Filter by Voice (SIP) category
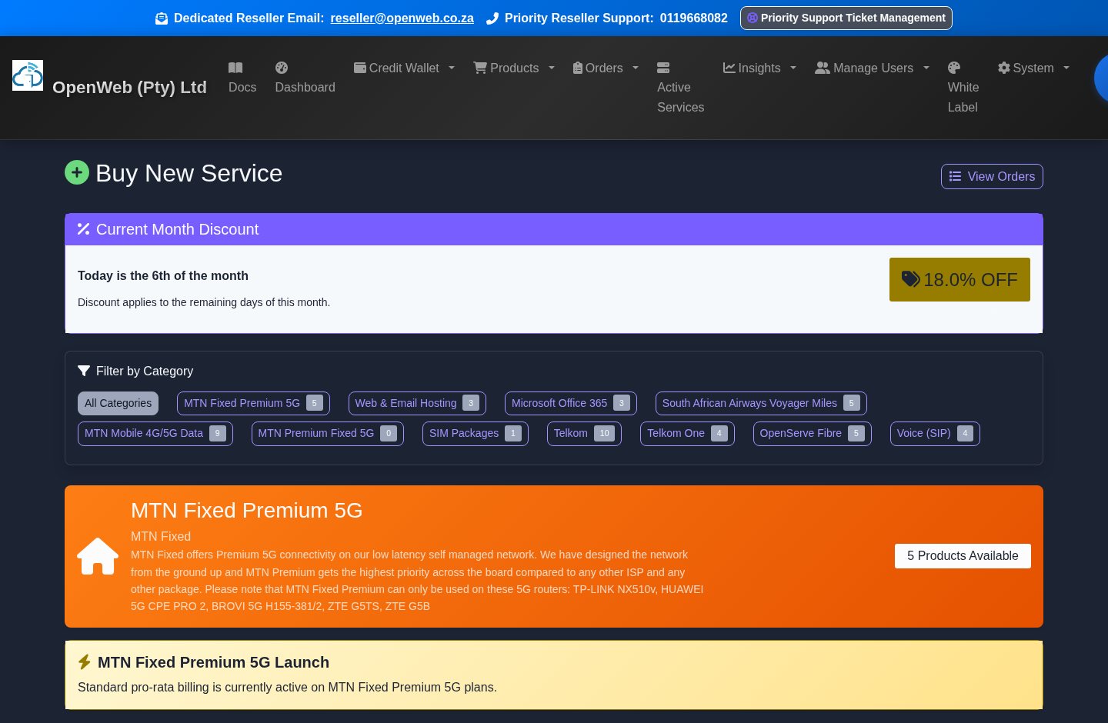Viewport: 1108px width, 723px height. point(935,433)
